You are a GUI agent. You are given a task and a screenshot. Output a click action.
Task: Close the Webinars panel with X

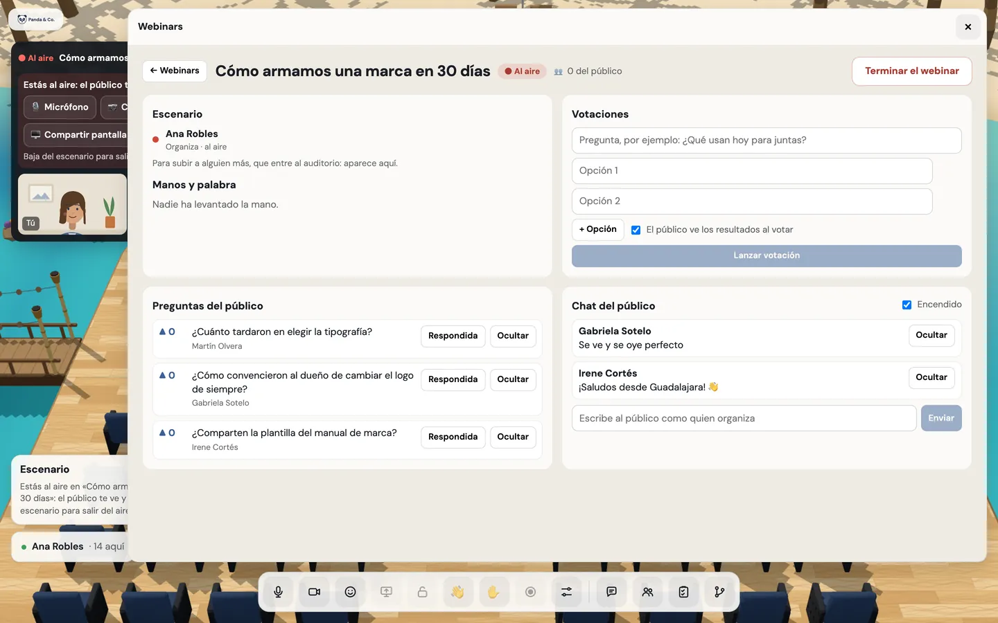(x=968, y=27)
